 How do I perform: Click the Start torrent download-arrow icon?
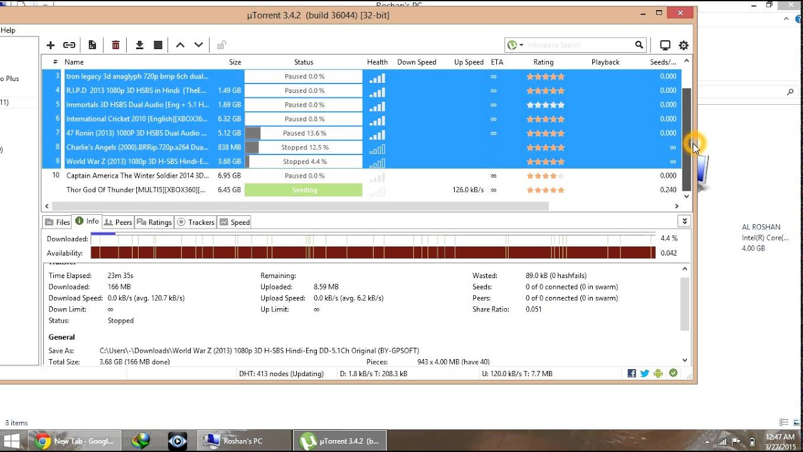(139, 45)
